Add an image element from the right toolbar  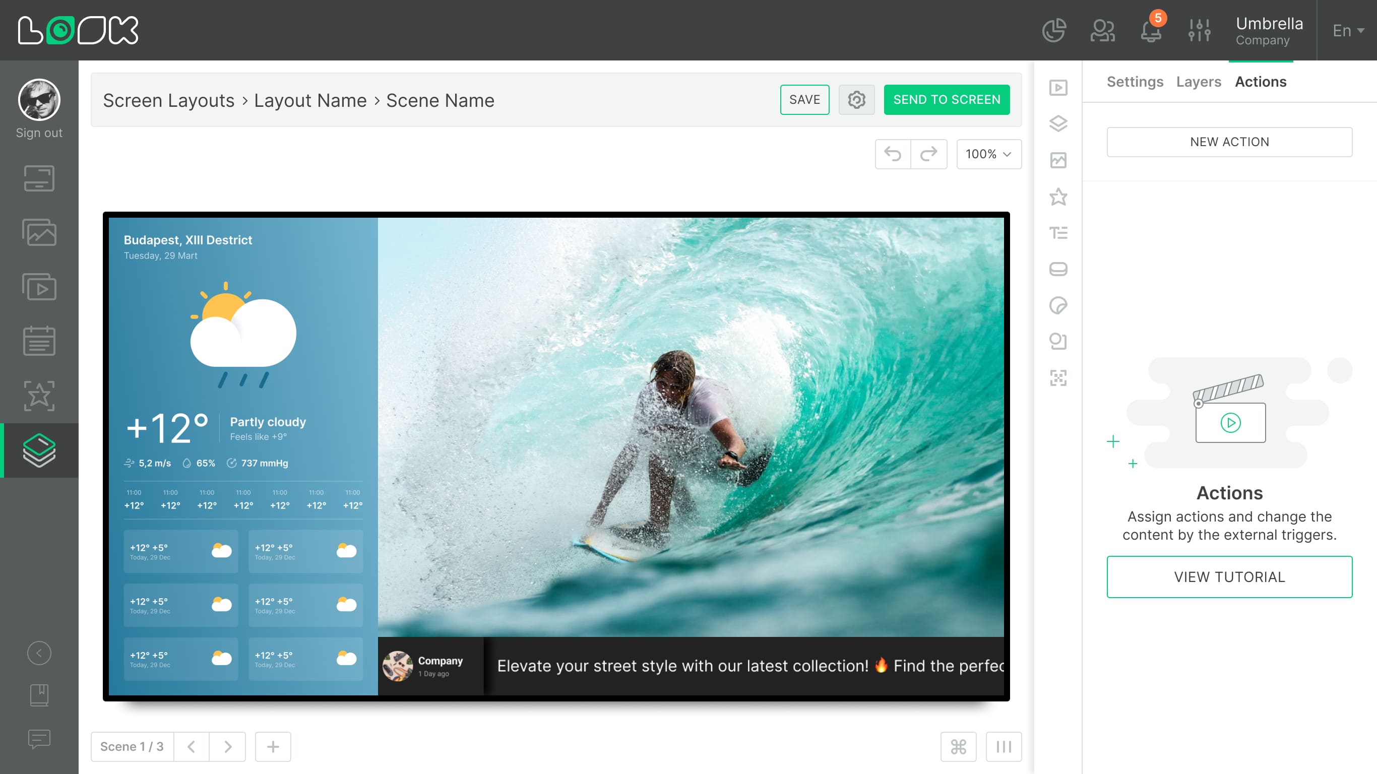1058,160
